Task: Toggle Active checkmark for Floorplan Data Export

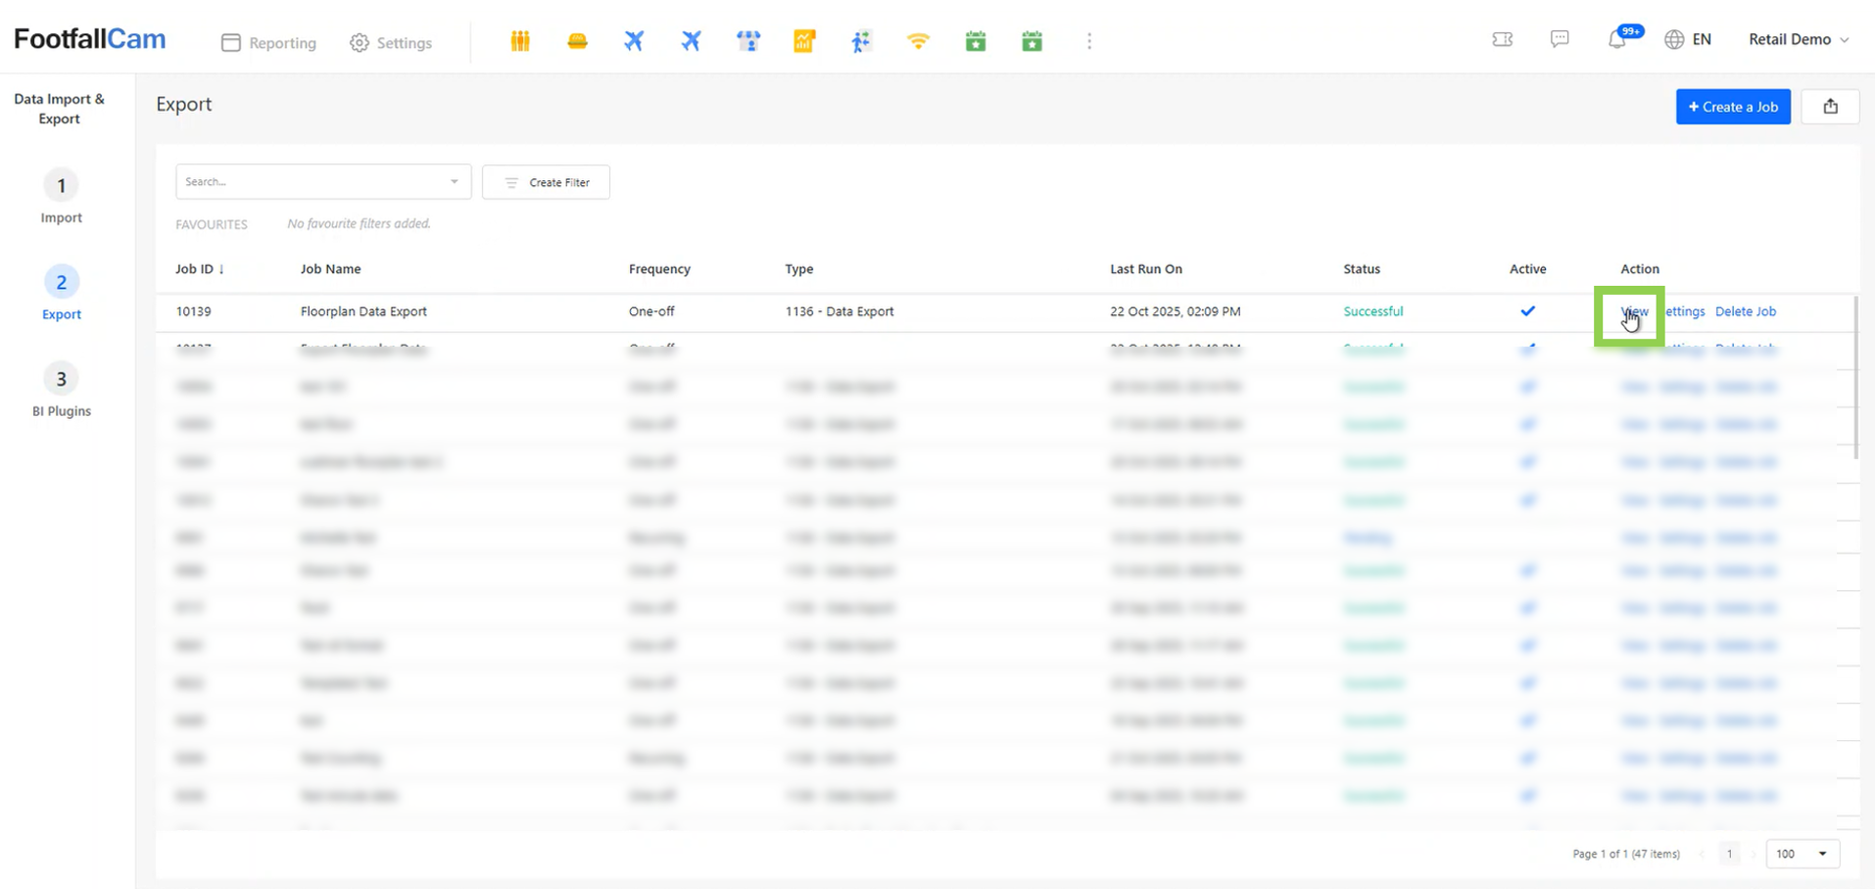Action: pyautogui.click(x=1527, y=311)
